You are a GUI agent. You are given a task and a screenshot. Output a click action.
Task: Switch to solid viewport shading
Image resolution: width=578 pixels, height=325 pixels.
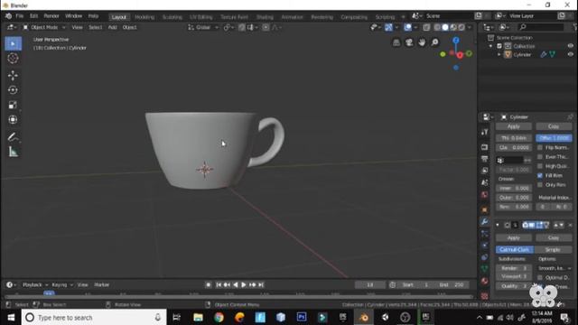(x=445, y=27)
